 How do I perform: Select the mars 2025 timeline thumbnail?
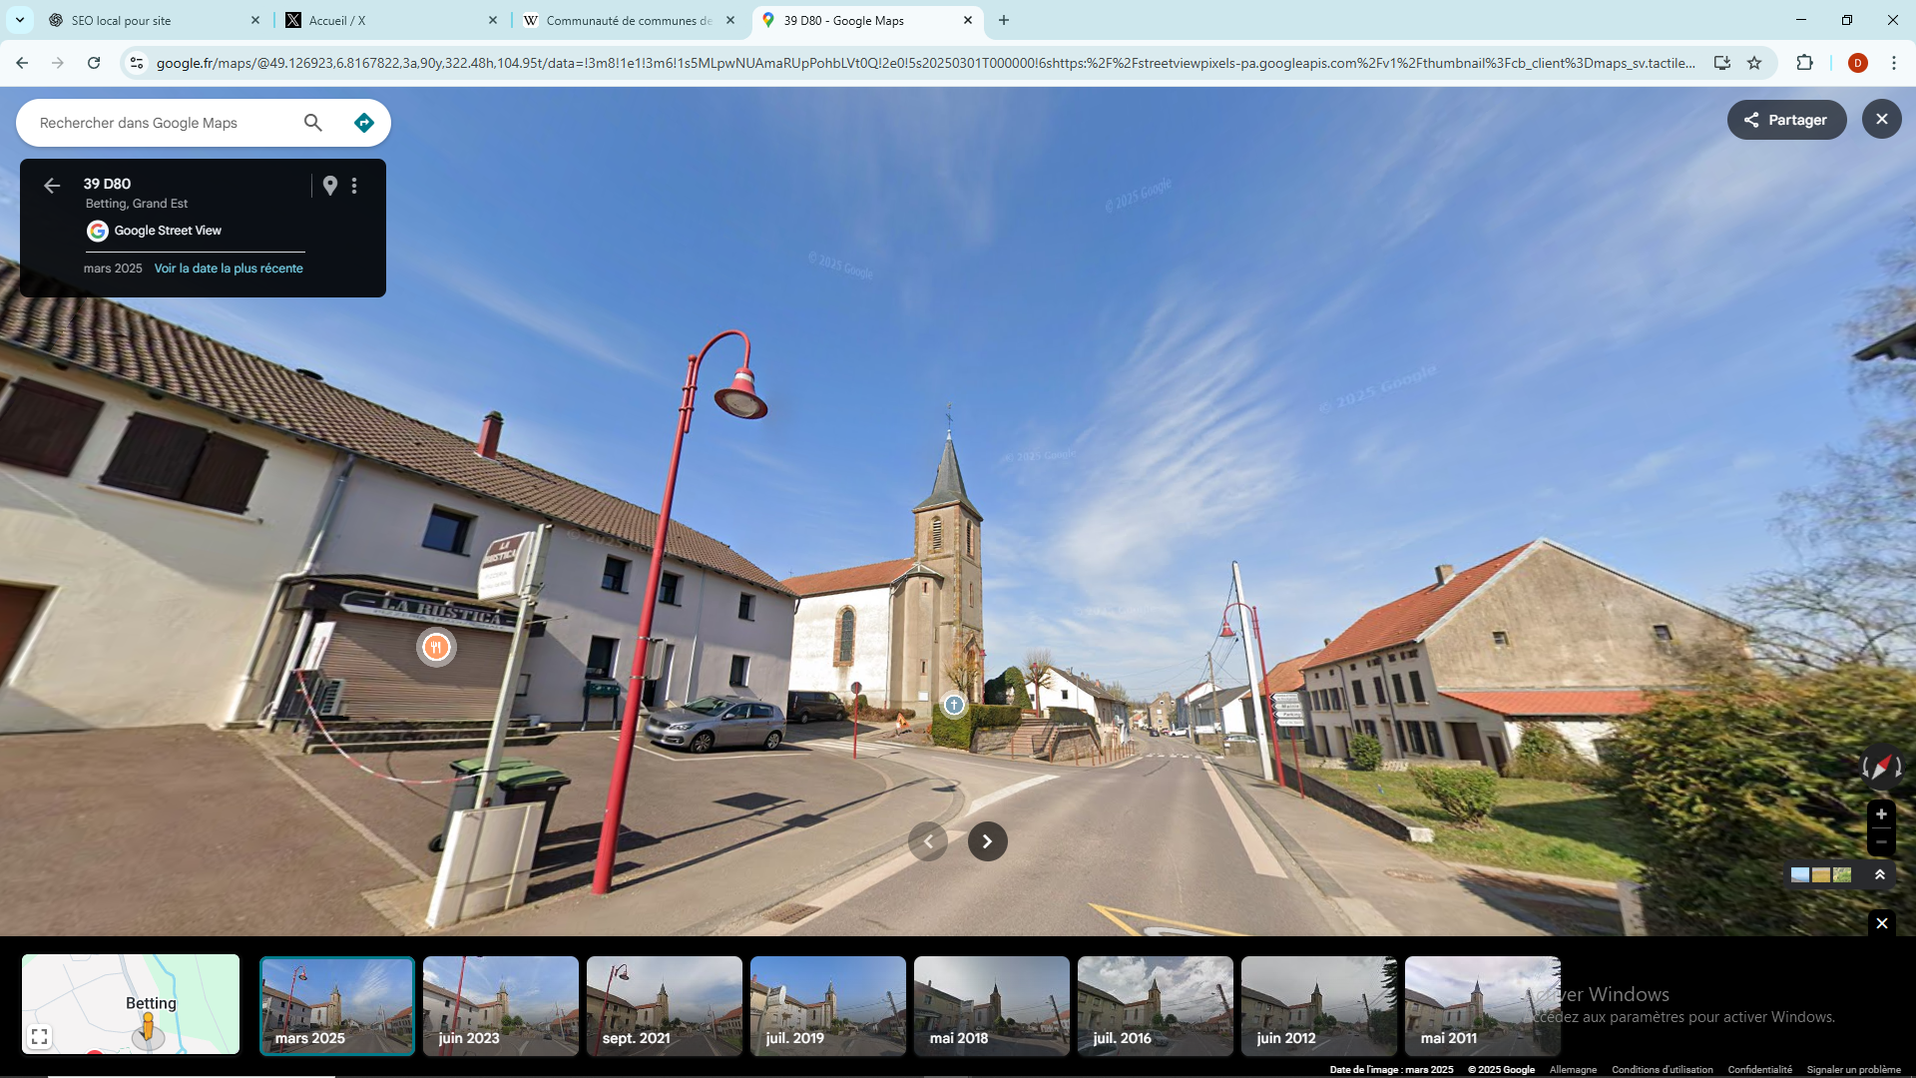337,1005
